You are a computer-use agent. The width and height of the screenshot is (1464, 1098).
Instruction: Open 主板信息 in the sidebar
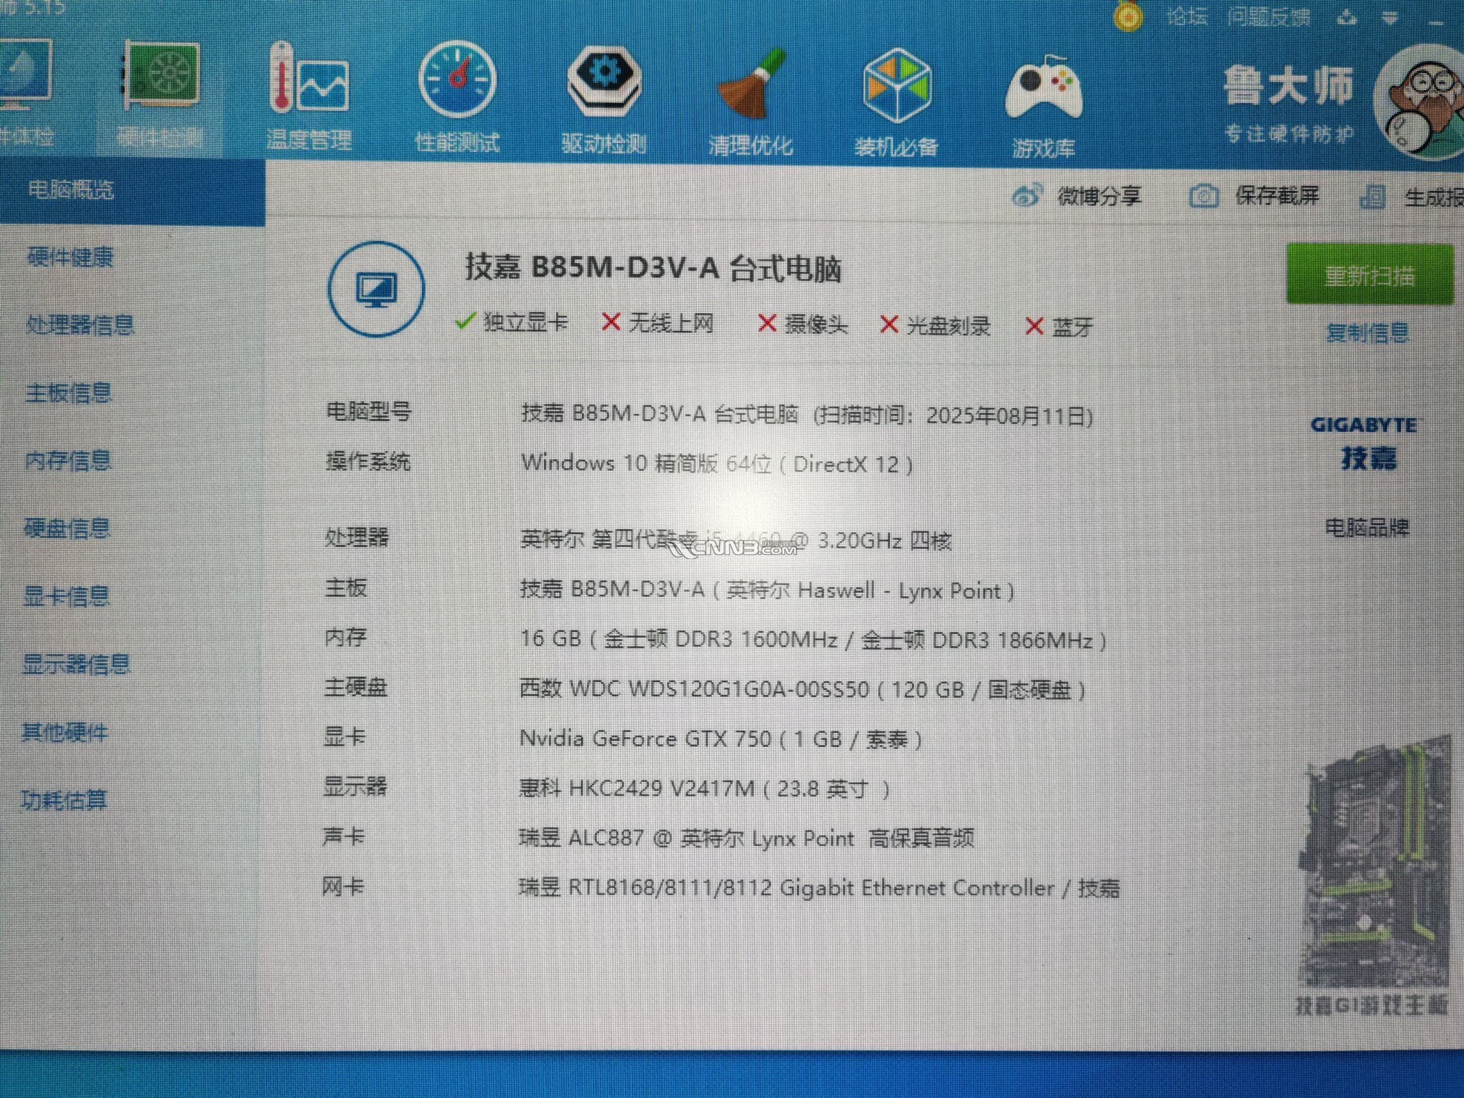[x=69, y=392]
